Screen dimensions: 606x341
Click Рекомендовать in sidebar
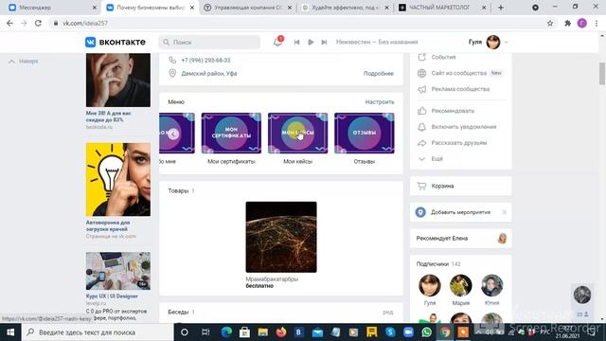click(x=453, y=111)
